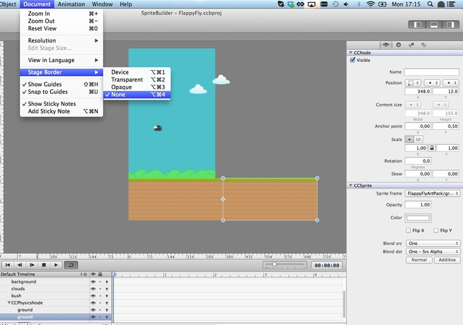Toggle bottom panel visibility button
The width and height of the screenshot is (463, 325).
coord(434,24)
